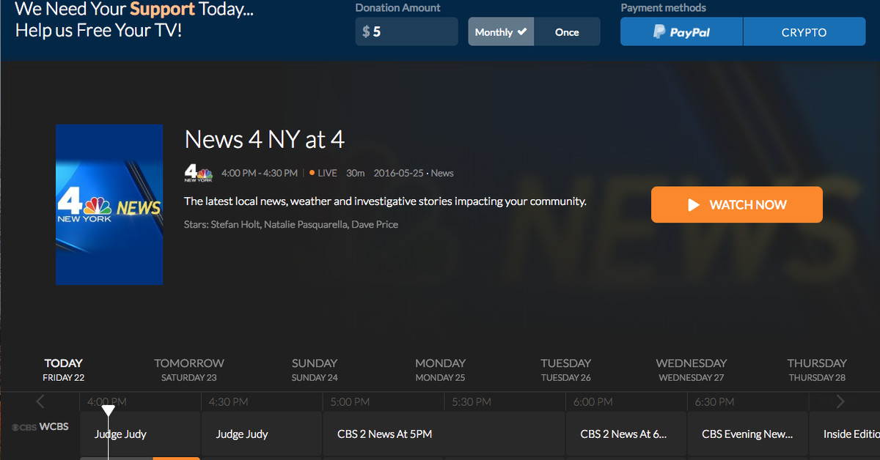
Task: Select the CBS Evening News program
Action: click(x=747, y=434)
